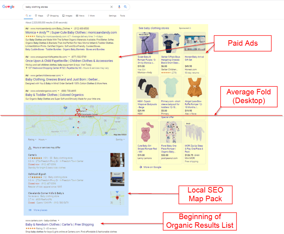284x234 pixels.
Task: Click the 137 Westwood Shopping Center address link
Action: click(x=55, y=68)
